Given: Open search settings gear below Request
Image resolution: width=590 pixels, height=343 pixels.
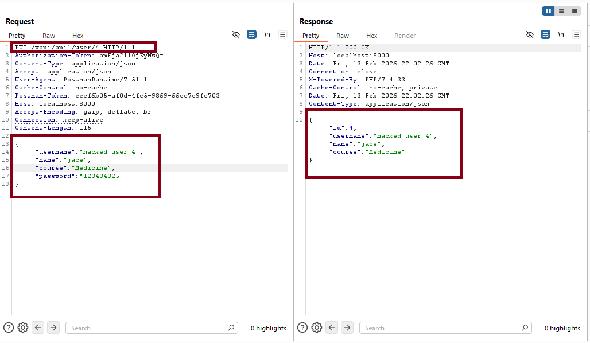Looking at the screenshot, I should (x=23, y=328).
